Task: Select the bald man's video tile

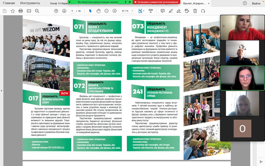Action: (243, 53)
